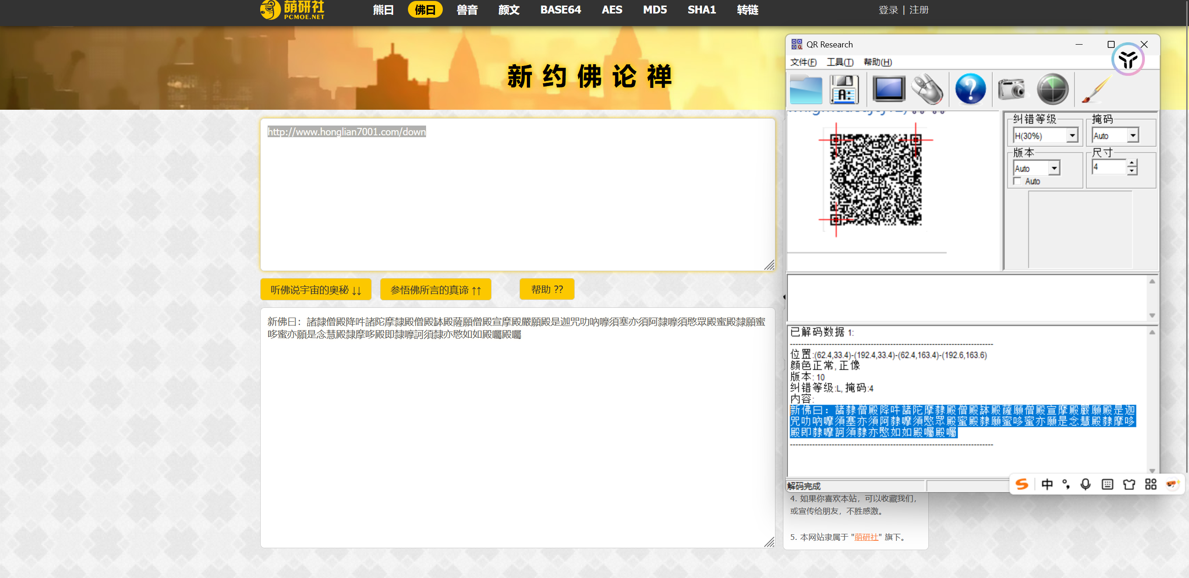The height and width of the screenshot is (578, 1189).
Task: Click the Sogou microphone voice input icon
Action: (1085, 484)
